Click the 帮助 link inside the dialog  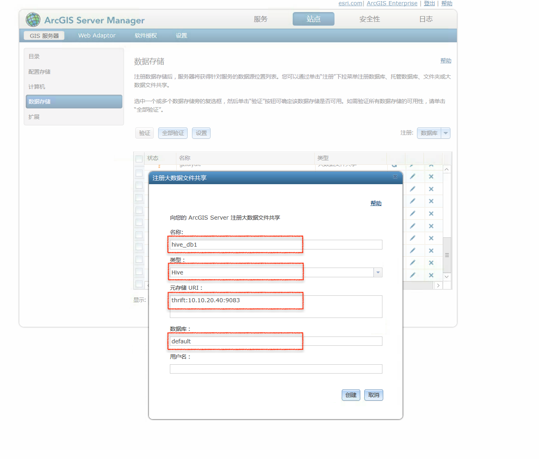pyautogui.click(x=376, y=203)
